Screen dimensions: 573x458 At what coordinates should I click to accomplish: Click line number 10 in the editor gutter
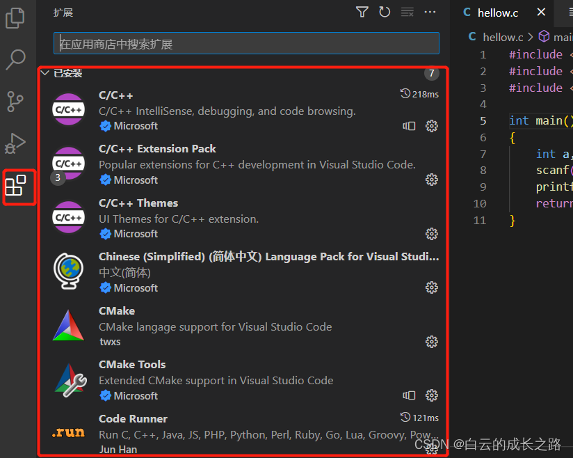tap(480, 203)
